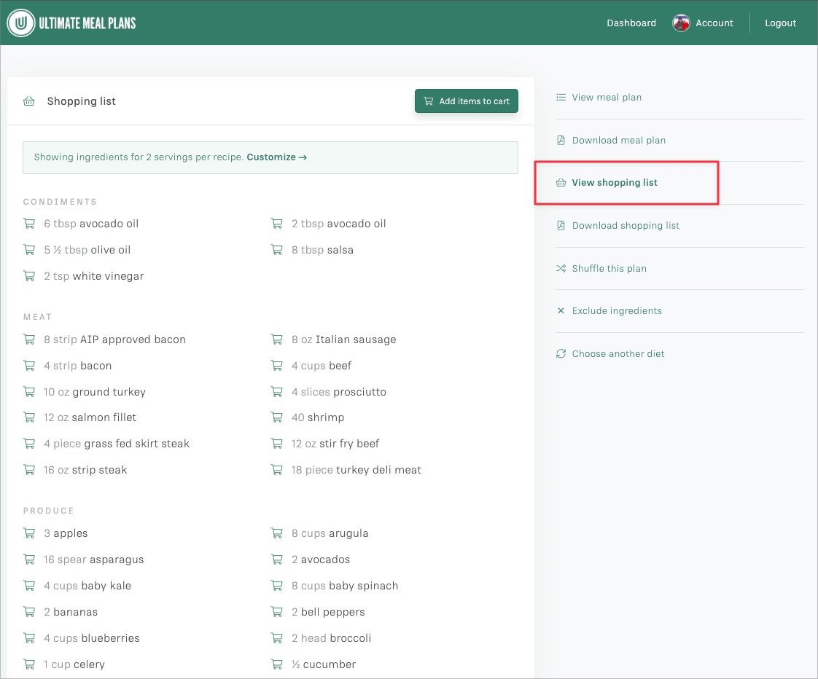Click the '5 ½ tbsp olive oil' text
818x679 pixels.
pyautogui.click(x=87, y=250)
